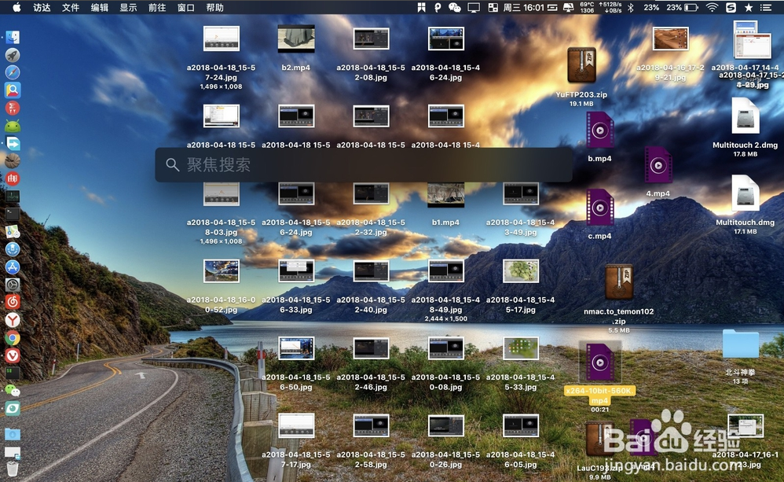The height and width of the screenshot is (482, 784).
Task: Open the 文件 menu
Action: [71, 7]
